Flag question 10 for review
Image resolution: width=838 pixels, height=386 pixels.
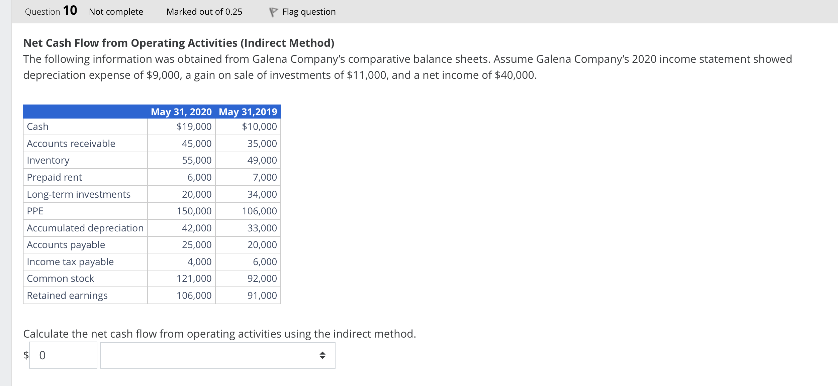click(308, 11)
